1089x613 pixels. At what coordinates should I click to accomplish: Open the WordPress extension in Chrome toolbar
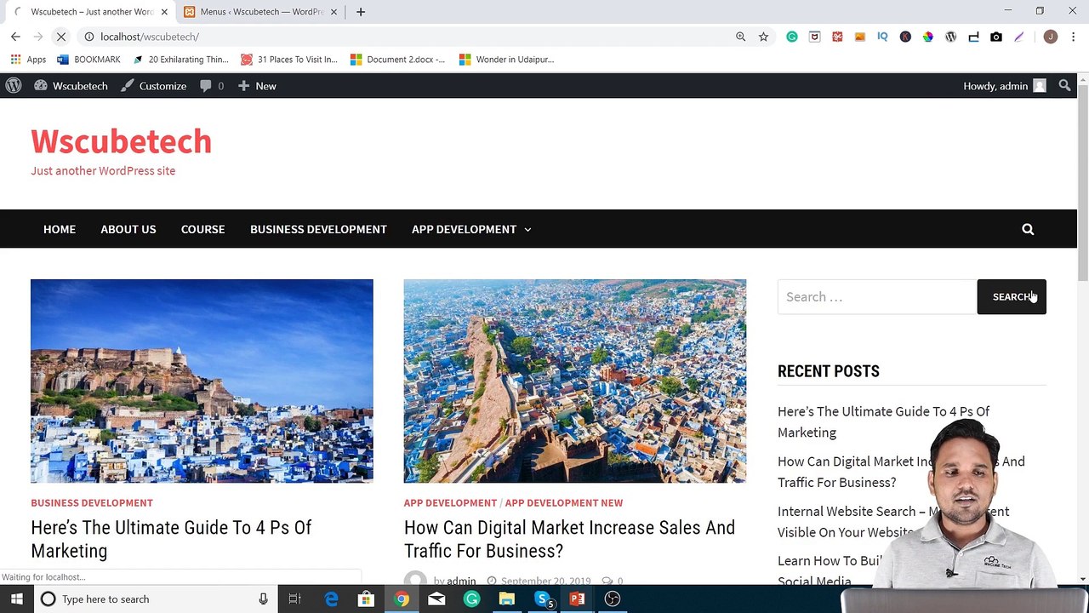(x=951, y=37)
